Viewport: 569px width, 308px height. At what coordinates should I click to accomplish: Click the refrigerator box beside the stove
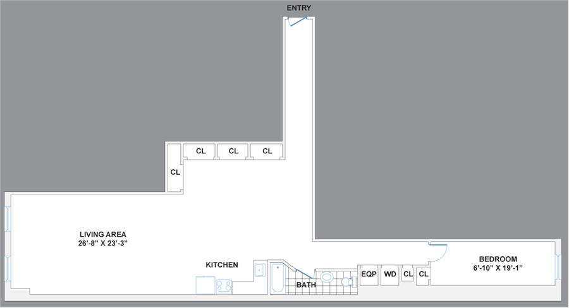(205, 286)
